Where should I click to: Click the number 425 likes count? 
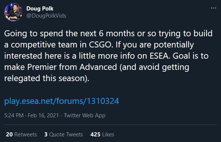point(95,135)
